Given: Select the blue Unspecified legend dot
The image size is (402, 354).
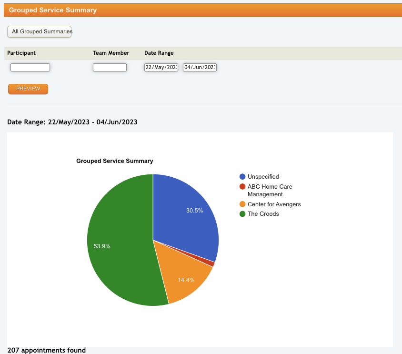Looking at the screenshot, I should 242,176.
